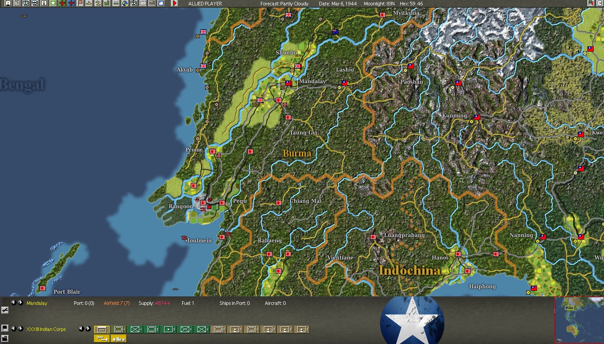Go to previous base before Mandalay
604x344 pixels.
(x=13, y=303)
